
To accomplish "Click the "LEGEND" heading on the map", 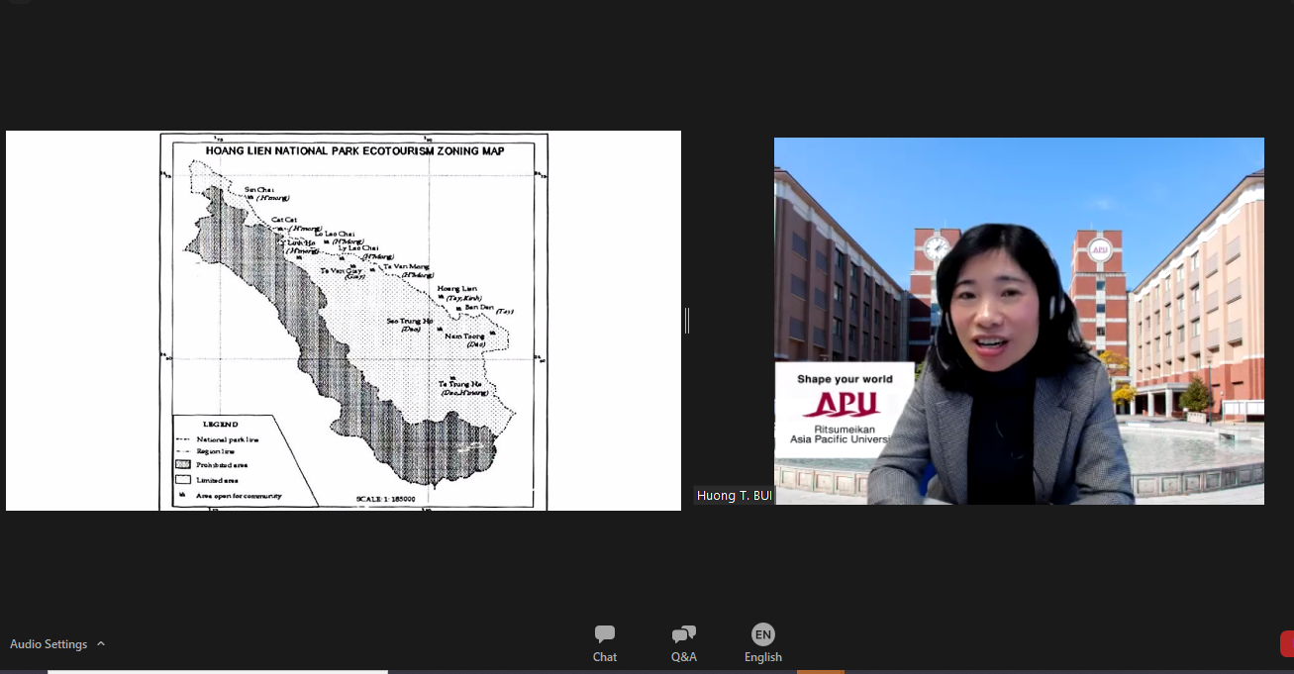I will 219,424.
